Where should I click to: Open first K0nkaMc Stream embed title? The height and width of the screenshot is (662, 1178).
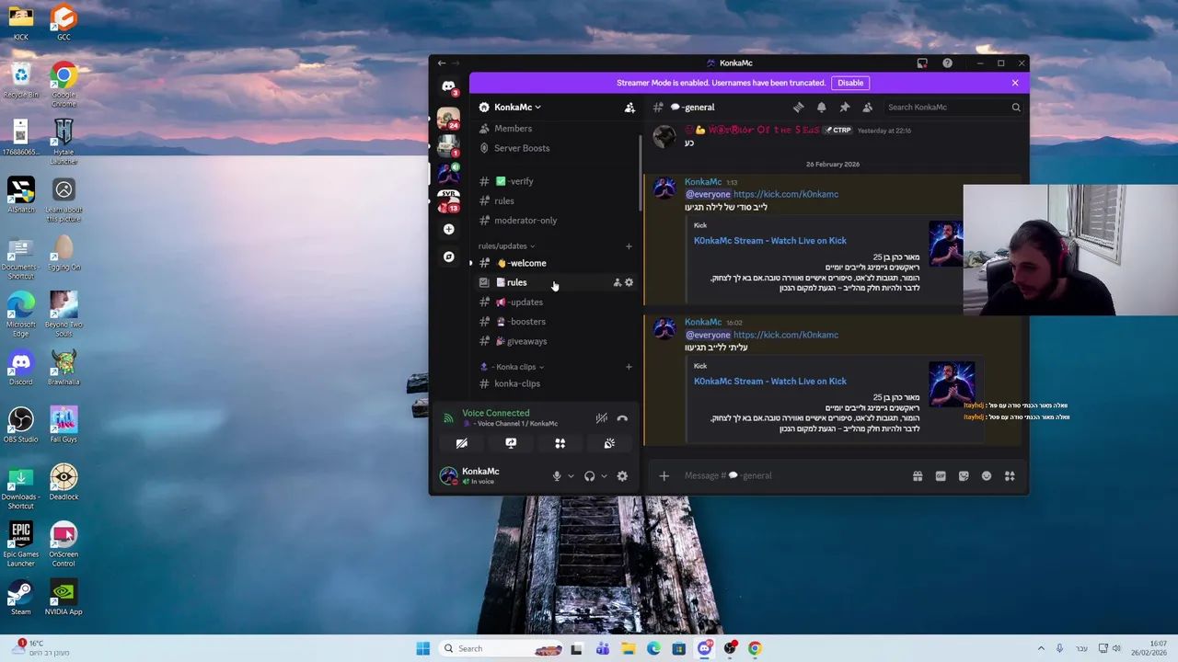point(770,241)
